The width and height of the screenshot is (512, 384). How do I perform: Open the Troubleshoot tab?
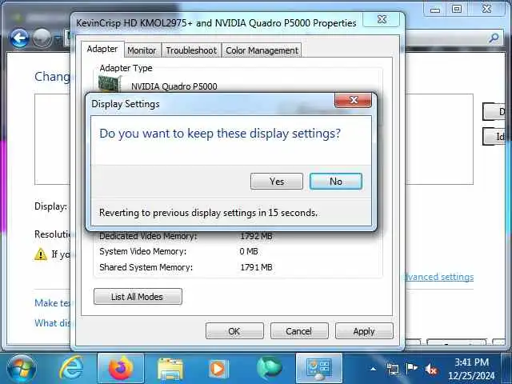tap(191, 50)
